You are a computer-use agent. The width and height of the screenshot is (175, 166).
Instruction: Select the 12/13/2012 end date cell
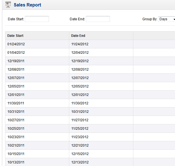click(x=101, y=162)
